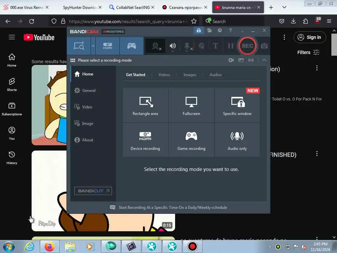
Task: Open YouTube settings three-dot menu beside Sign in
Action: (284, 37)
